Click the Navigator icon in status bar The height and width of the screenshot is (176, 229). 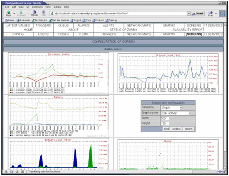coord(6,172)
